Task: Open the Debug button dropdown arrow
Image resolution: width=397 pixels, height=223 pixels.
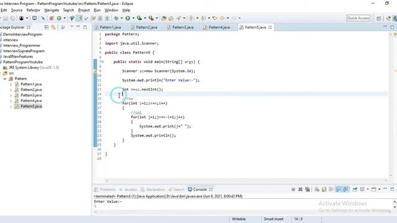Action: [122, 18]
